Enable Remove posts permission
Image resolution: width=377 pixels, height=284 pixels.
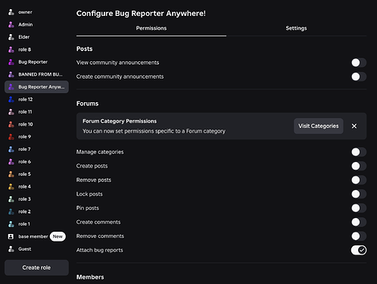pyautogui.click(x=359, y=180)
